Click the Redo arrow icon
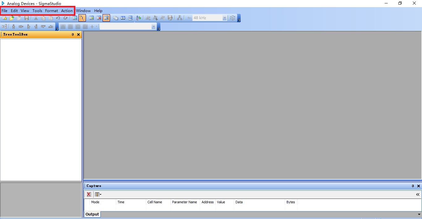Viewport: 422px width, 219px height. [65, 18]
